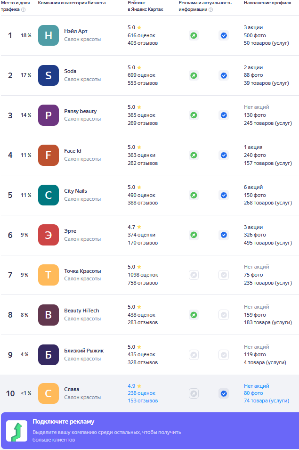Click the help icon next to 'информации' header
The width and height of the screenshot is (299, 450).
pyautogui.click(x=210, y=9)
